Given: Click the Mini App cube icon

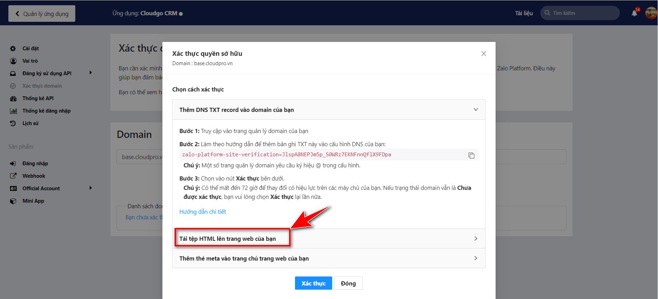Looking at the screenshot, I should pyautogui.click(x=13, y=201).
